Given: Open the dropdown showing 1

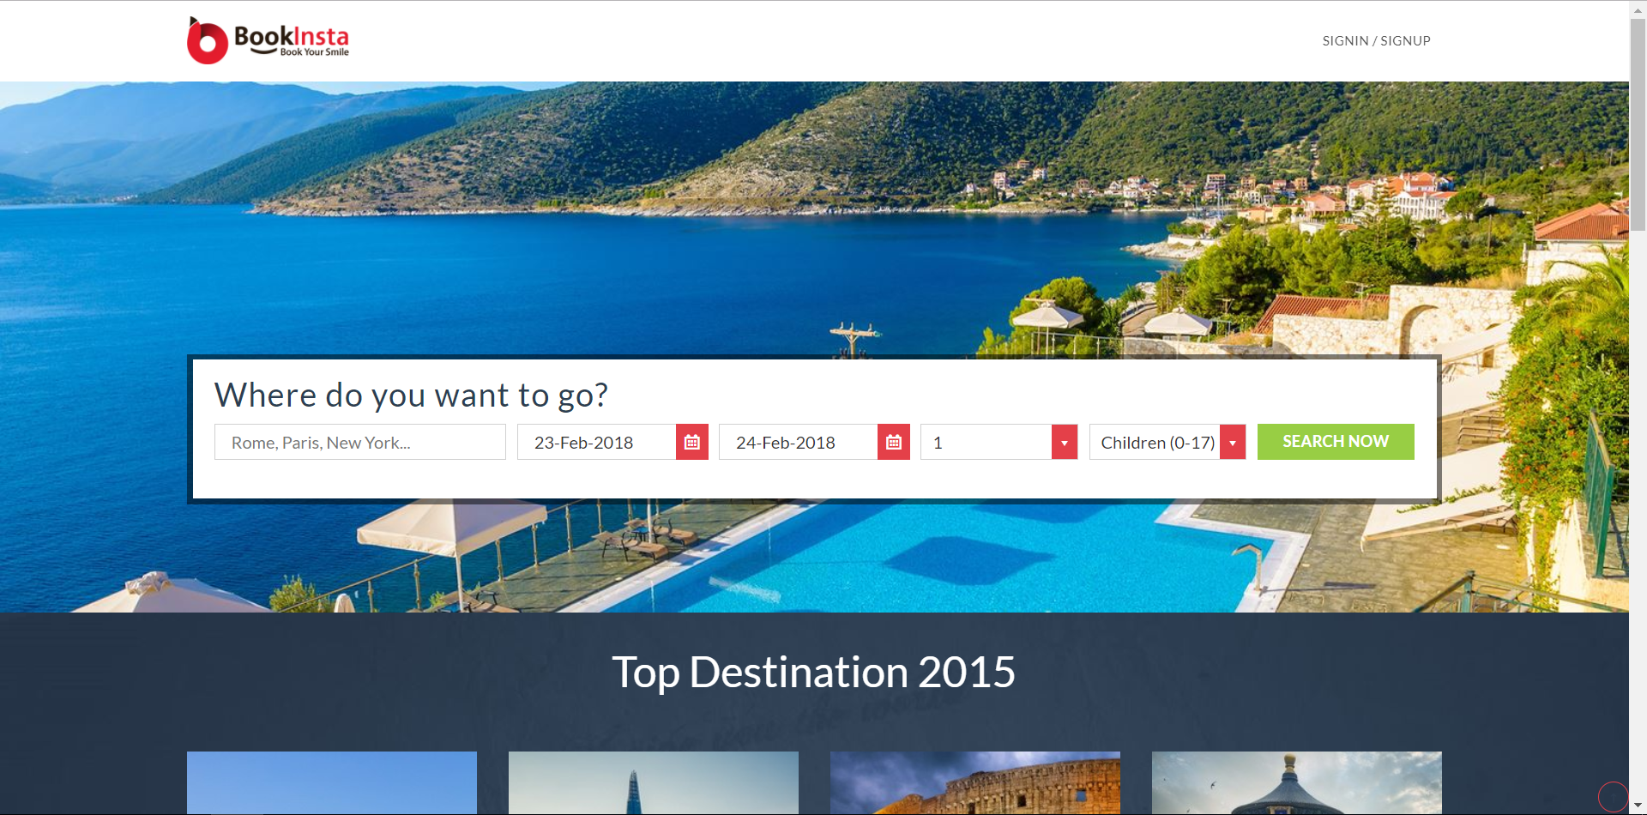Looking at the screenshot, I should click(998, 442).
